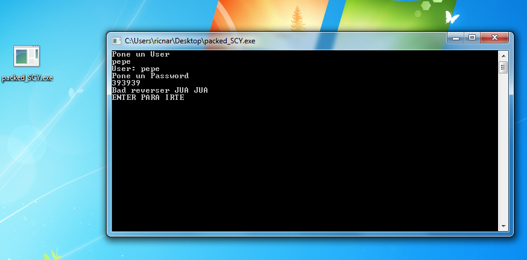The image size is (527, 260).
Task: Open the console window system menu icon
Action: pos(116,41)
